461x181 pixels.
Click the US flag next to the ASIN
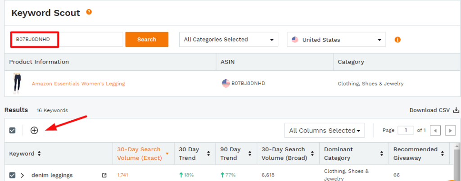point(226,83)
